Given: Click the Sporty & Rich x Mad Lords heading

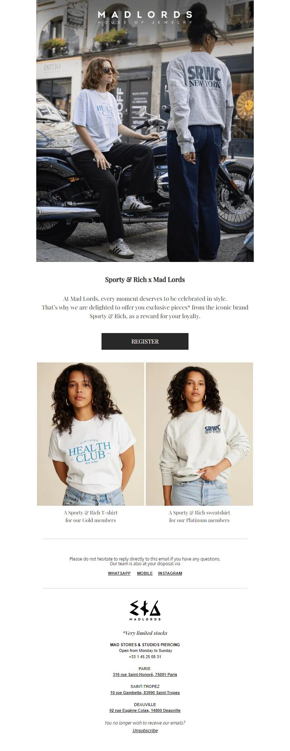Looking at the screenshot, I should coord(145,280).
